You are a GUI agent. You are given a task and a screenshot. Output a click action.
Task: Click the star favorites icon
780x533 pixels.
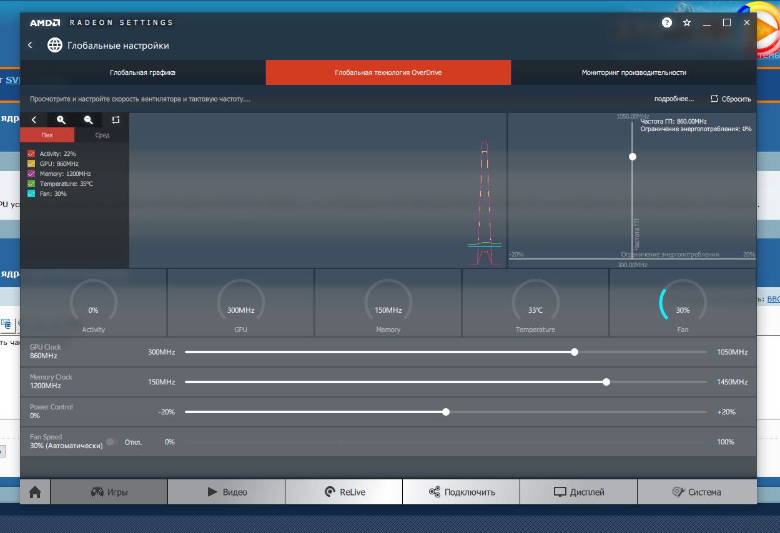(687, 22)
